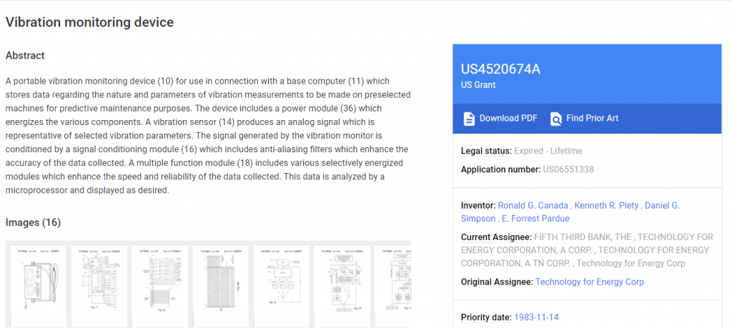Viewport: 732px width, 328px height.
Task: Click the application number US06551338
Action: 568,170
